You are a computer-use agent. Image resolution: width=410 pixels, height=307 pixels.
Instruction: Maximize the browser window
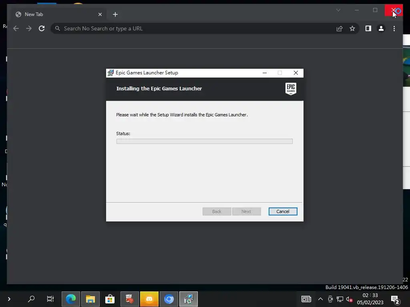tap(375, 10)
